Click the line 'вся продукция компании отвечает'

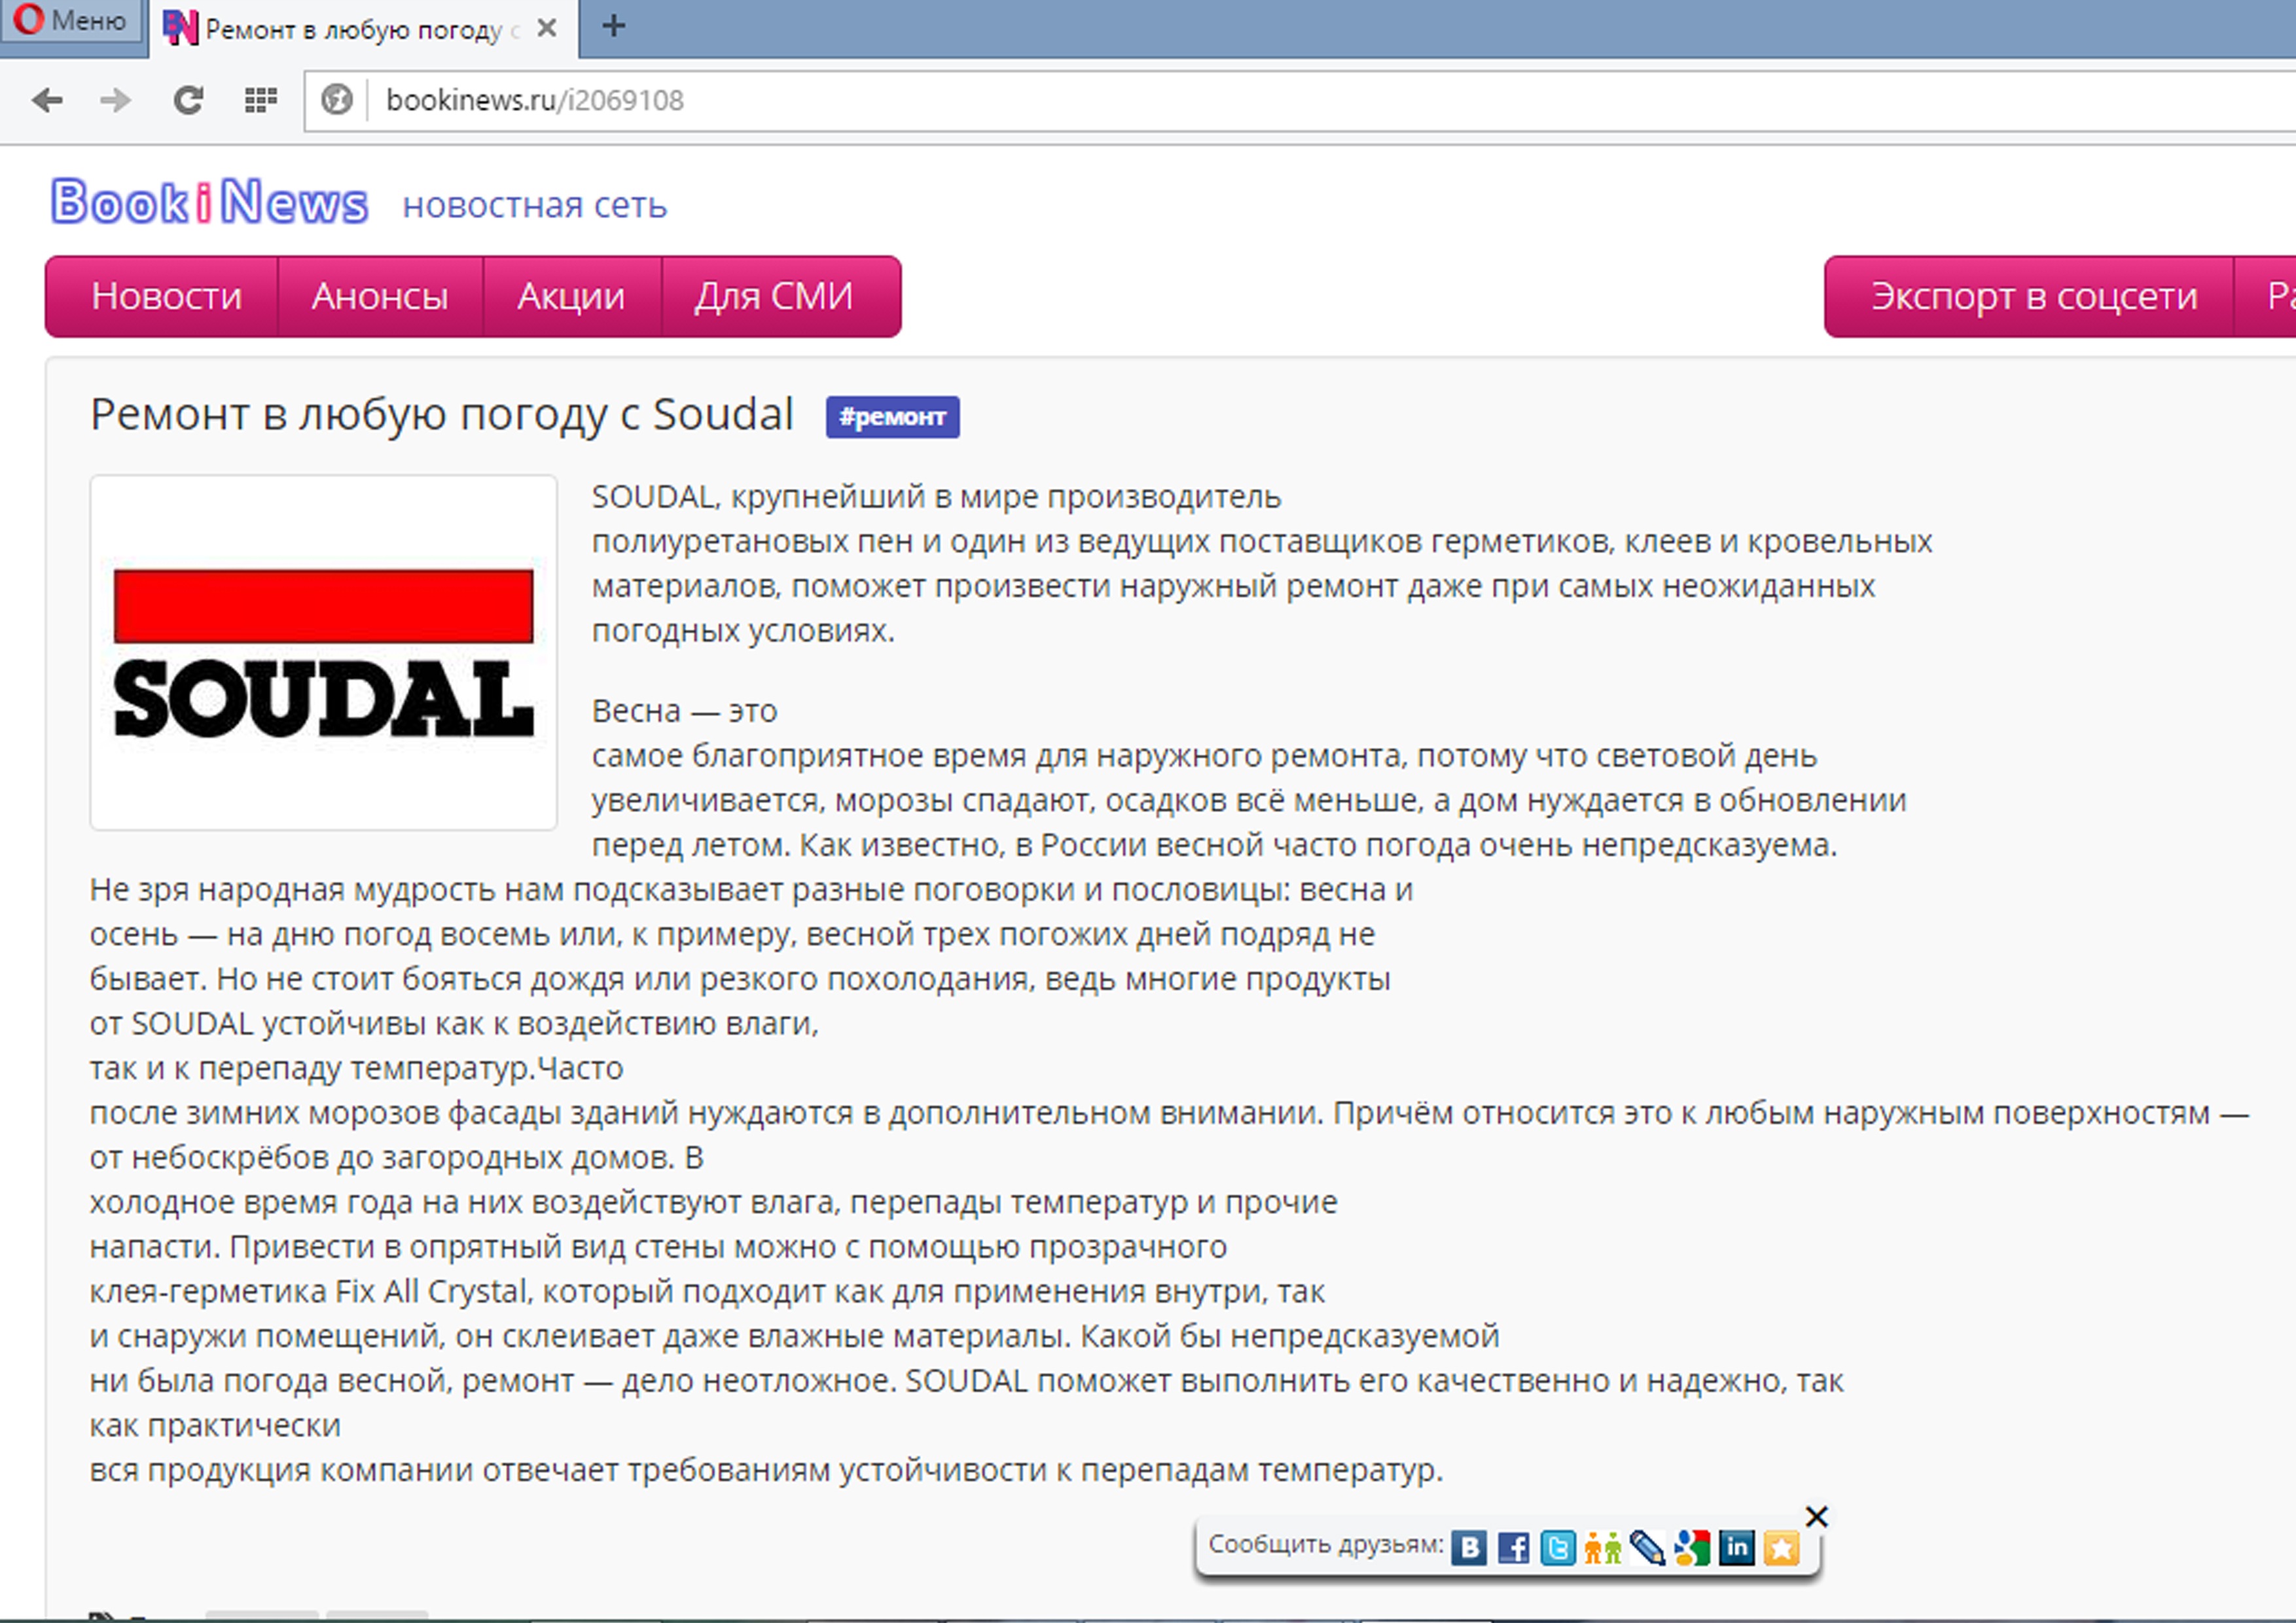click(767, 1470)
